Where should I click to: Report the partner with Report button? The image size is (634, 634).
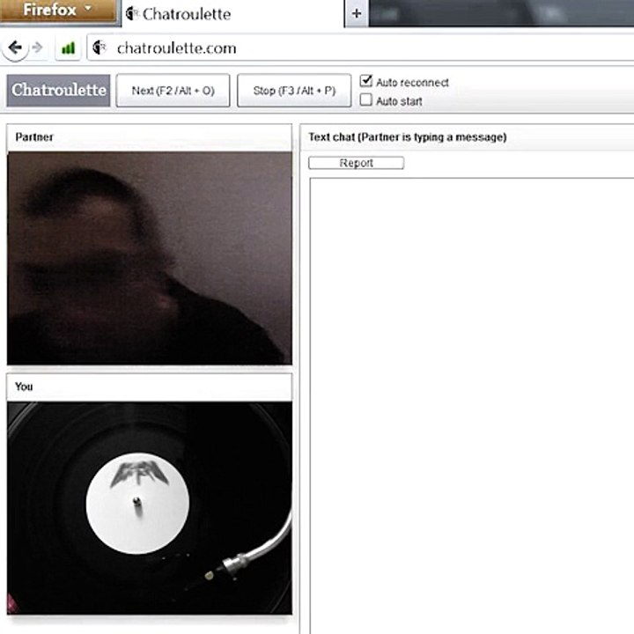point(357,163)
